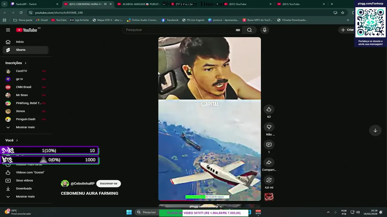This screenshot has width=387, height=217.
Task: Dislike the Short with thumbs down
Action: click(269, 127)
